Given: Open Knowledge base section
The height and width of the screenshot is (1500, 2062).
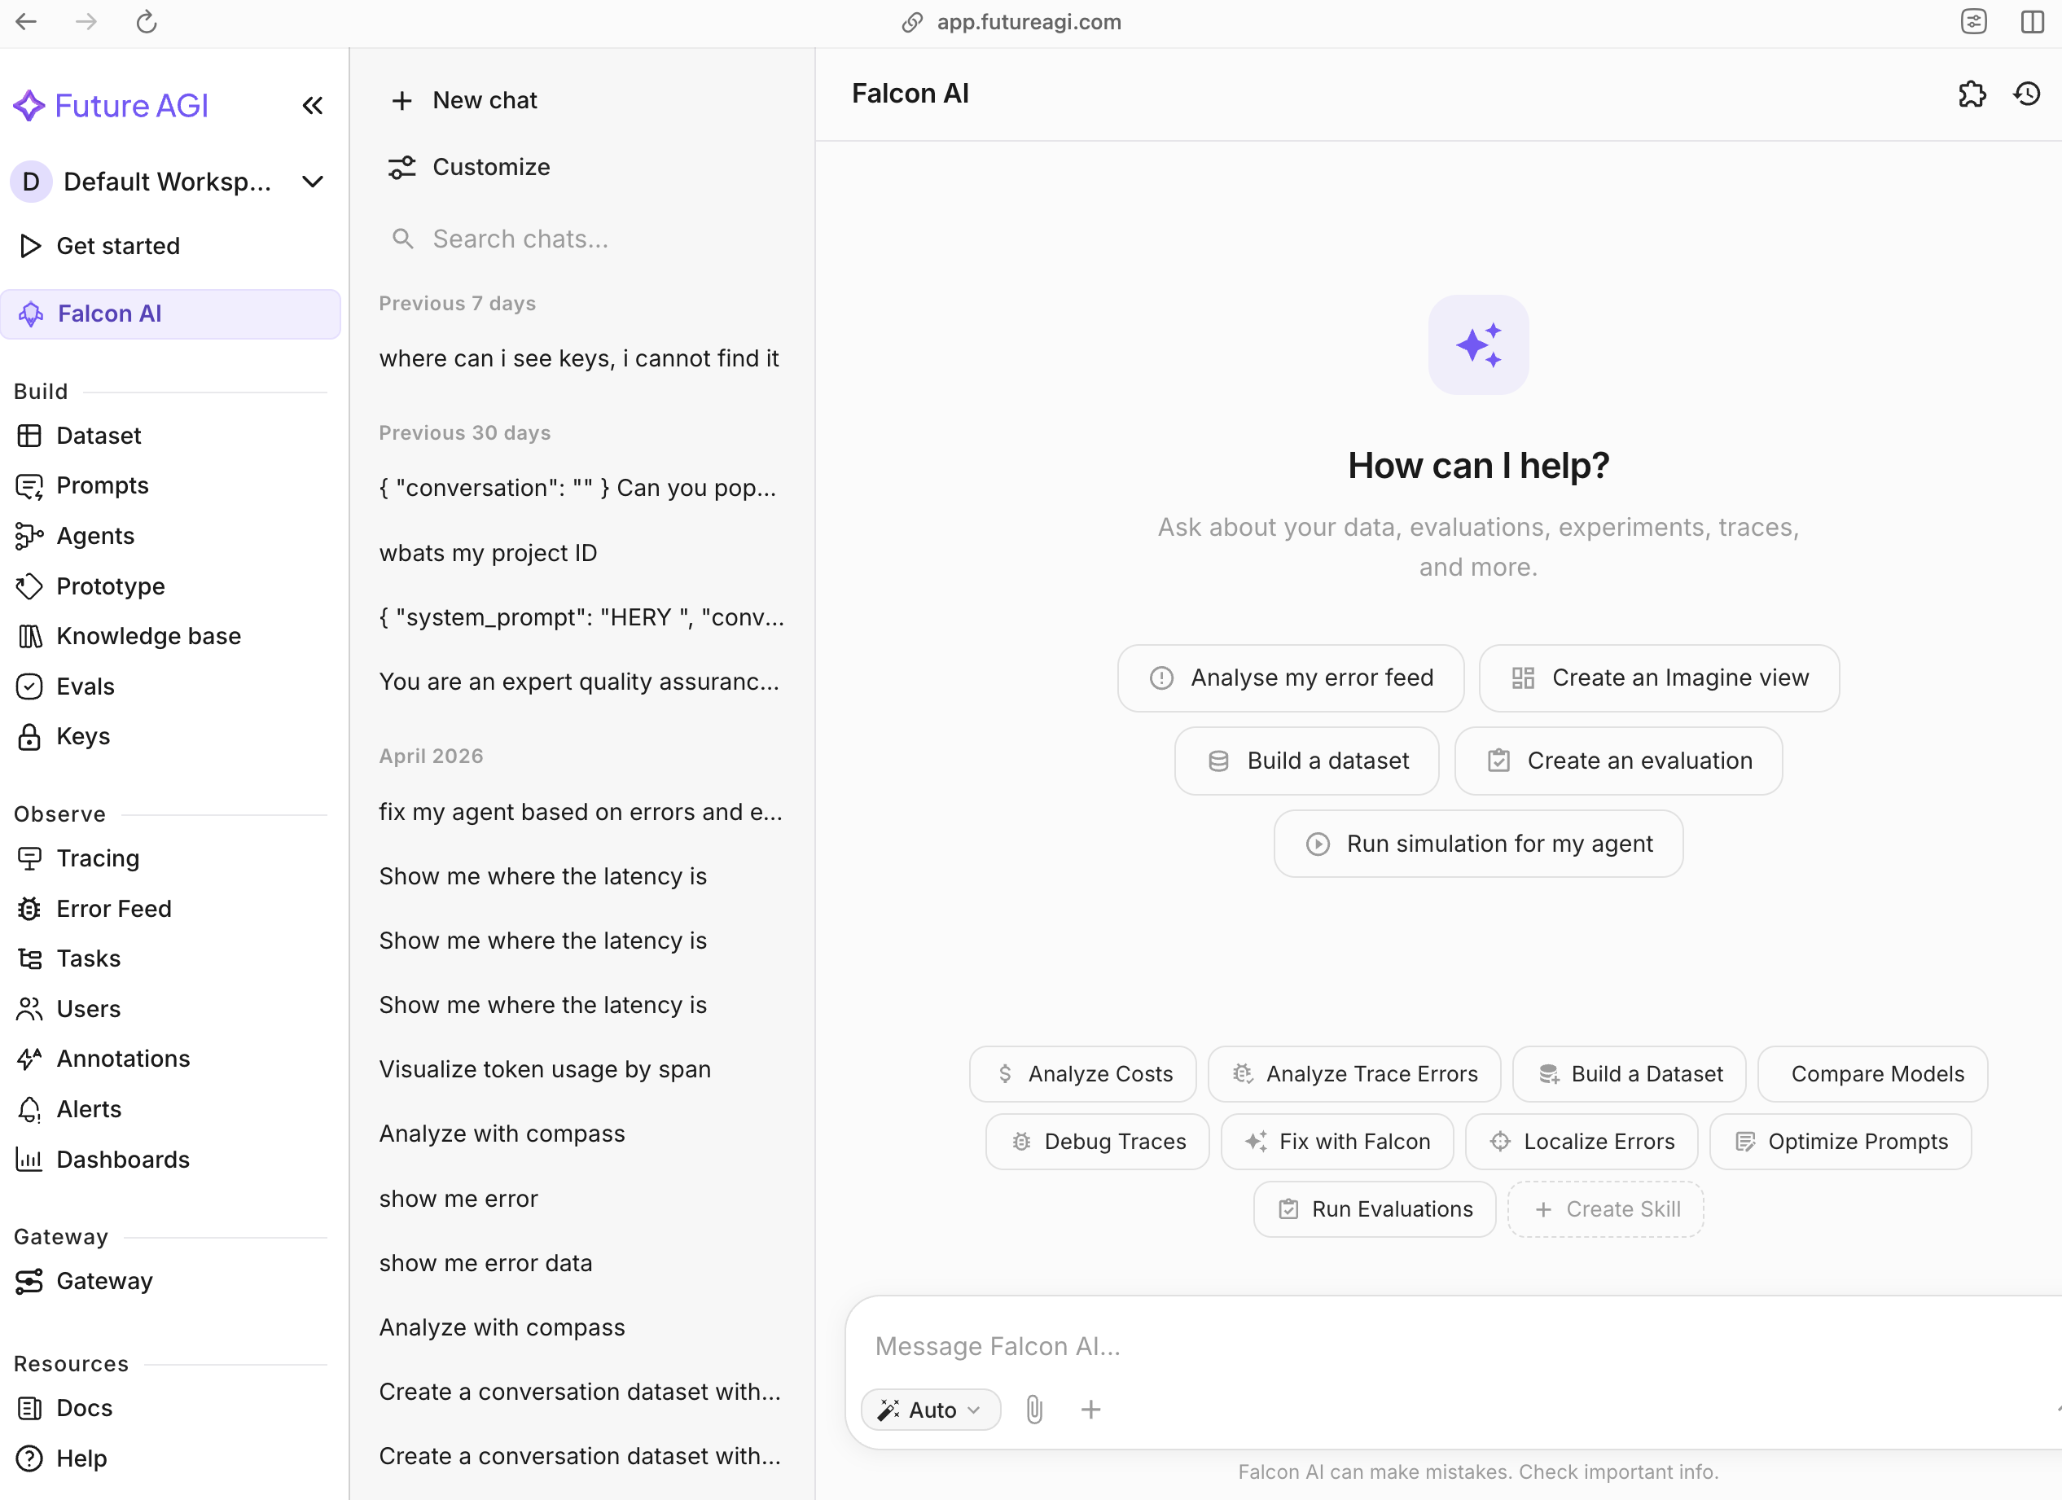Looking at the screenshot, I should pyautogui.click(x=148, y=635).
